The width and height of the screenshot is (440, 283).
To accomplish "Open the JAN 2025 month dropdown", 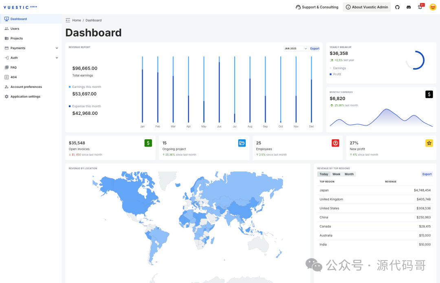I will 296,48.
